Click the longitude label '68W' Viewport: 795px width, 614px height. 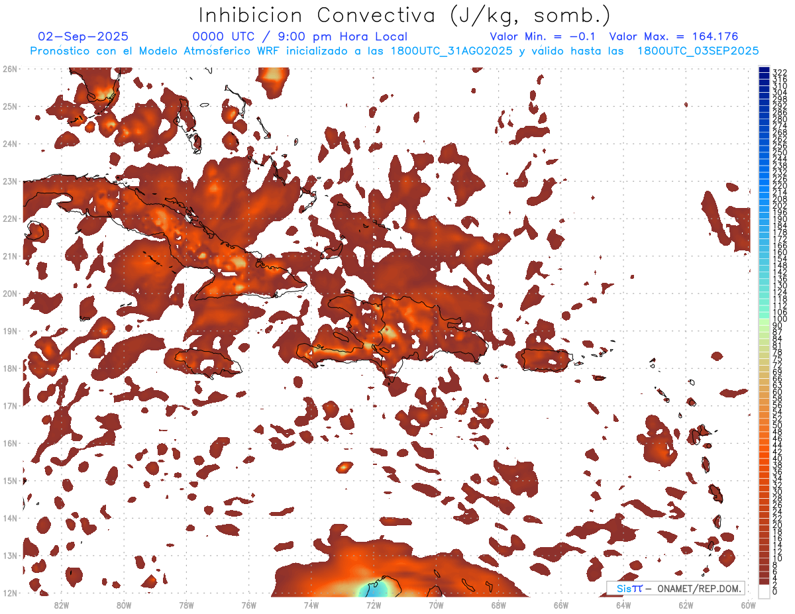pyautogui.click(x=499, y=604)
